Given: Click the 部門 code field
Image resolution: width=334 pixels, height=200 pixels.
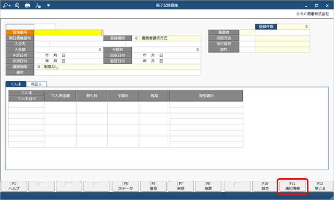Looking at the screenshot, I should pos(247,49).
